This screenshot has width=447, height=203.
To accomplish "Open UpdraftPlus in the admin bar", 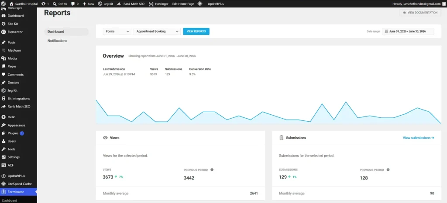I will [x=215, y=4].
